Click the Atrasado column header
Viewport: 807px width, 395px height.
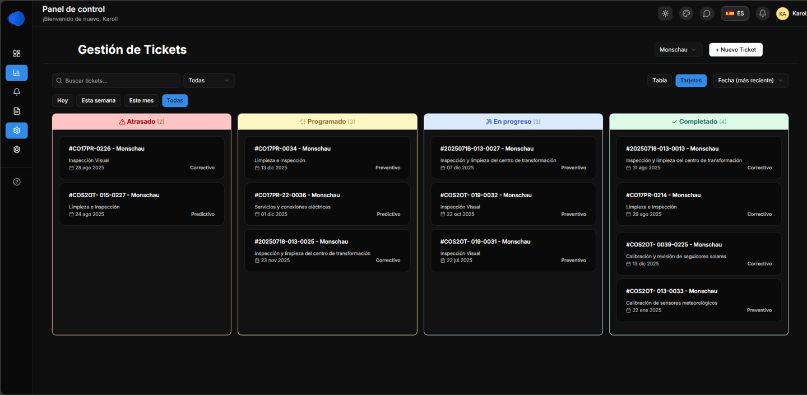point(142,122)
